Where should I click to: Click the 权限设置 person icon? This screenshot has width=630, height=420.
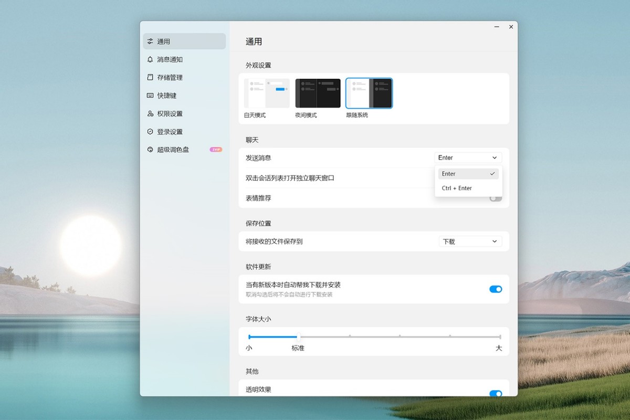tap(151, 113)
